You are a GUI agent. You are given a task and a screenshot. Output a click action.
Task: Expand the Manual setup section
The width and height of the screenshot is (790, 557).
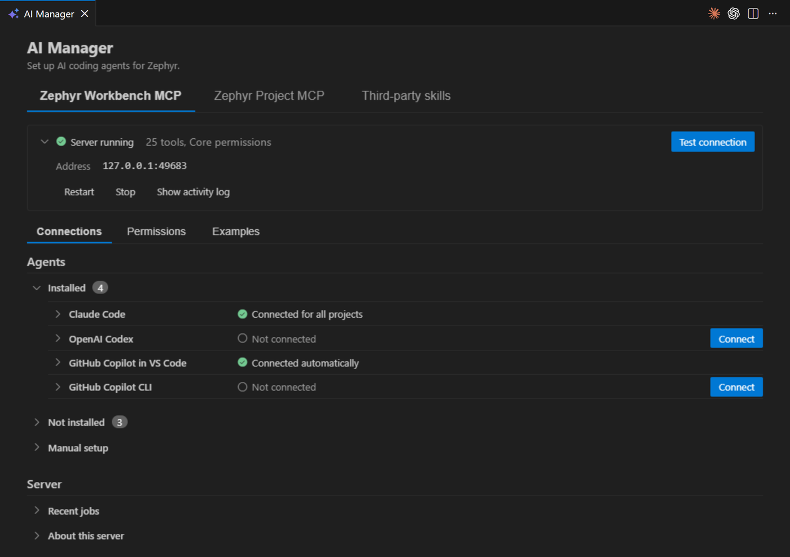37,448
